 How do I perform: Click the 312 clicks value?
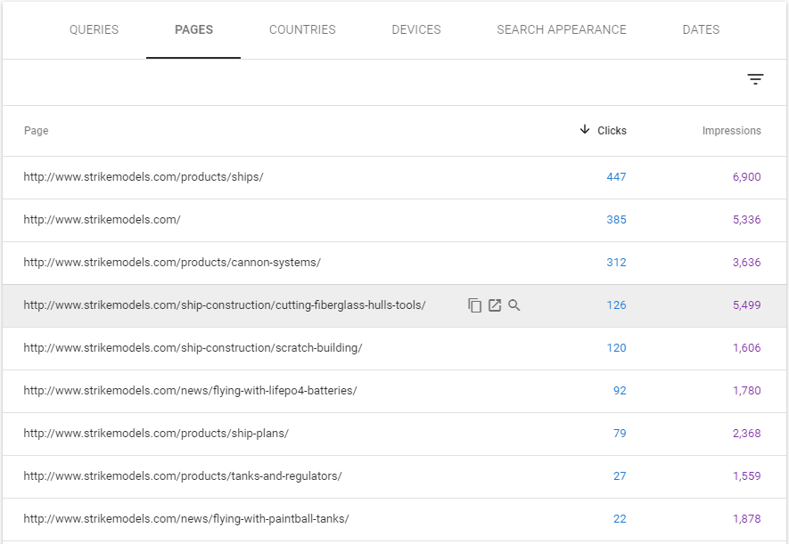pyautogui.click(x=616, y=262)
